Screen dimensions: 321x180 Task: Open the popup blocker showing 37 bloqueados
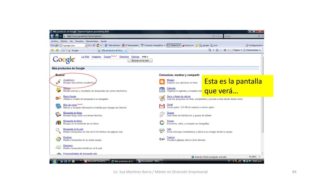pyautogui.click(x=130, y=45)
